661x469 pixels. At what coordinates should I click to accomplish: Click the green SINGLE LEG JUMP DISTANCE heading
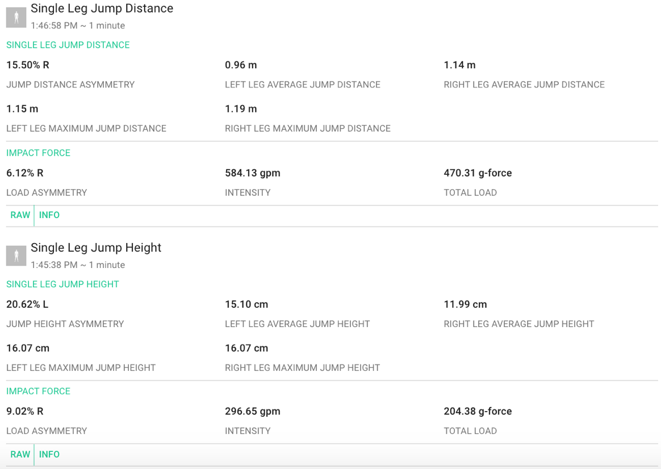coord(68,45)
